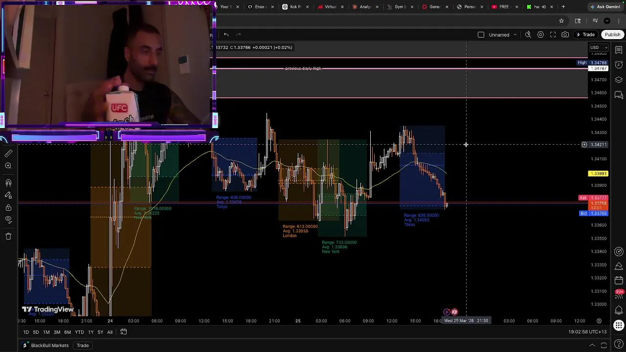The height and width of the screenshot is (352, 626).
Task: Toggle fullscreen mode
Action: tap(553, 35)
